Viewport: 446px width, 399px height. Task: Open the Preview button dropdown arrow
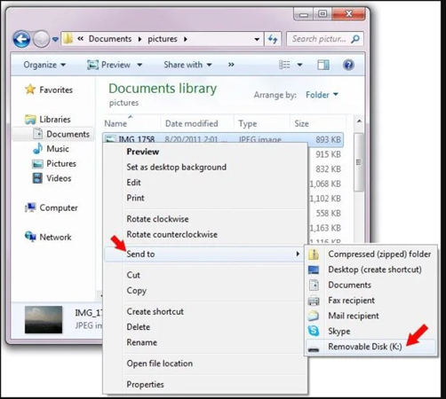point(139,65)
